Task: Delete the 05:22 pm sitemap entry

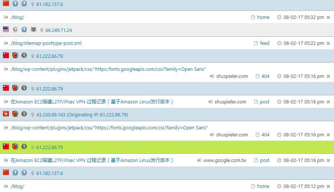Action: tap(328, 43)
